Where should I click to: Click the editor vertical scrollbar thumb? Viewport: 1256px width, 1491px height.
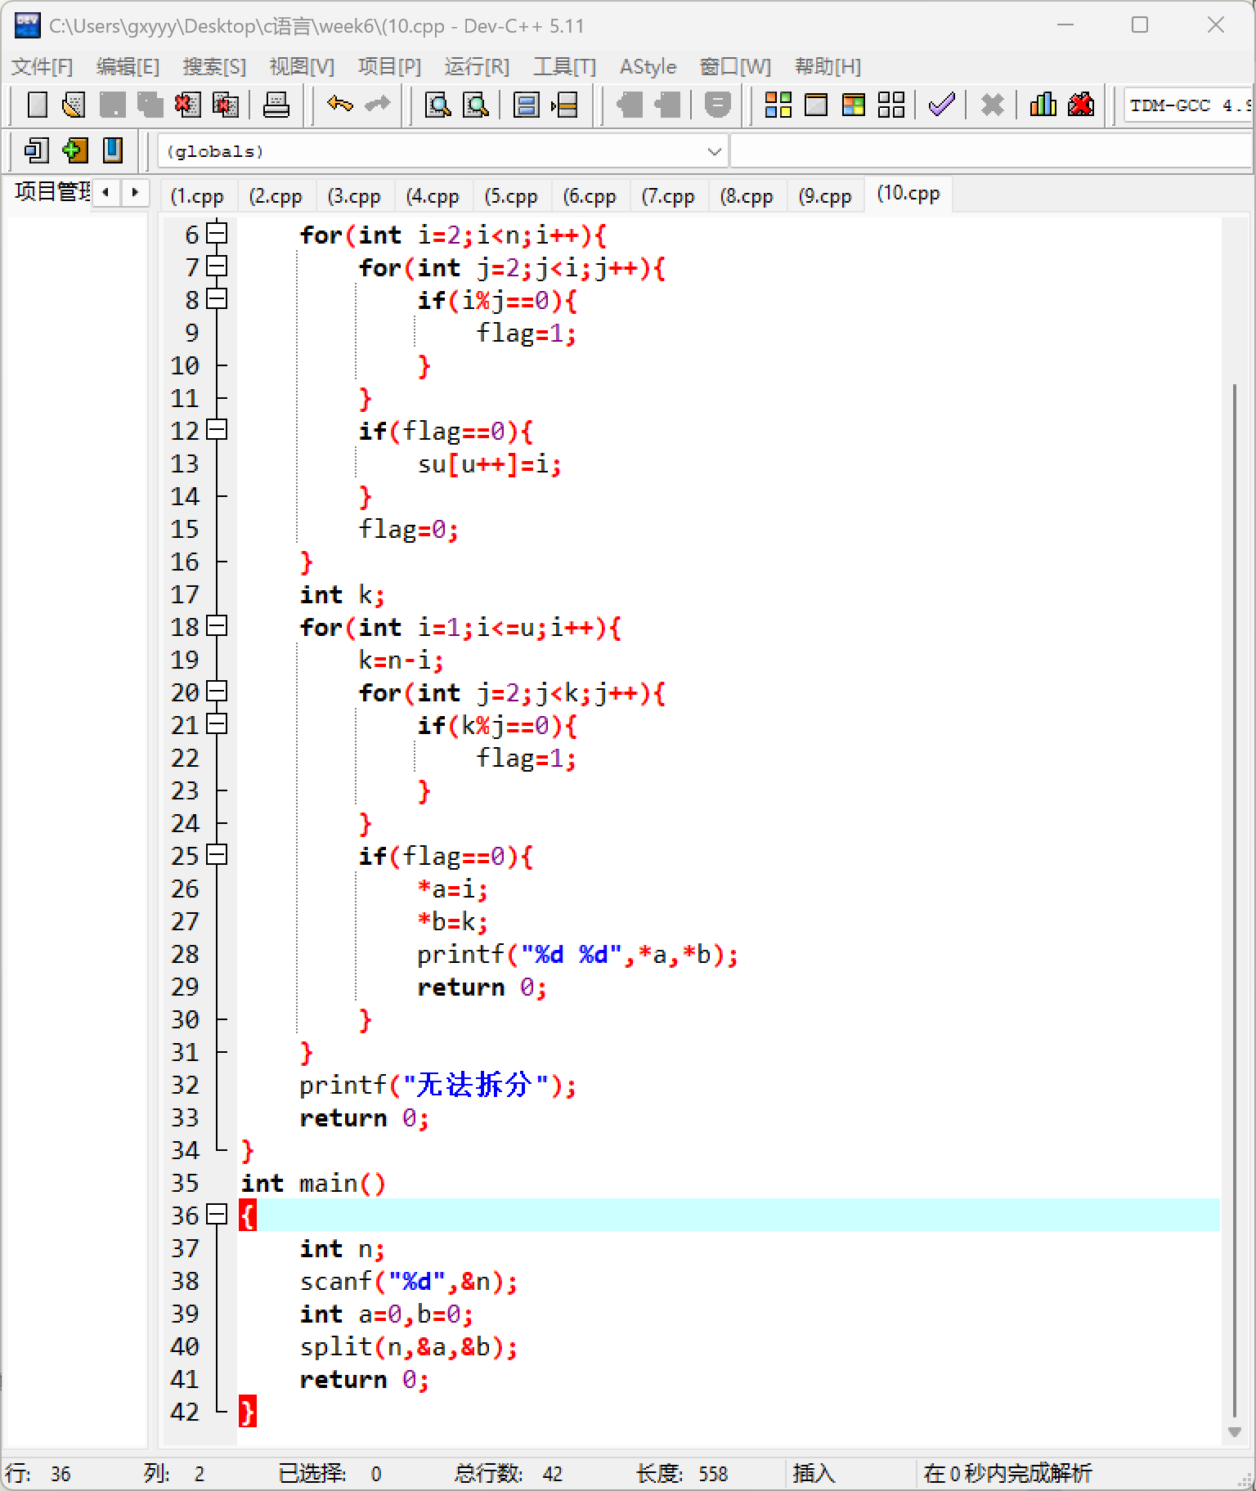coord(1234,899)
